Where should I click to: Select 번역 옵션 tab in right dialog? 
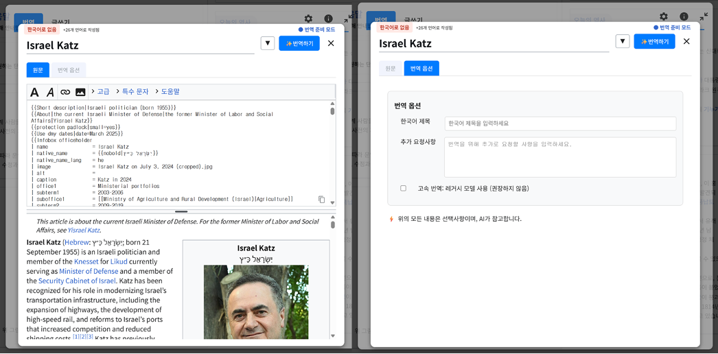click(x=421, y=68)
